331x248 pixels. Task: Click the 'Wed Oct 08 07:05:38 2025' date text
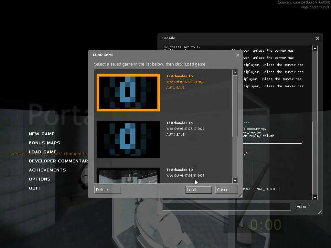coord(185,175)
